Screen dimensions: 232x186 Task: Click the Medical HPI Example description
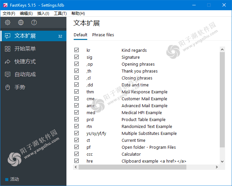141,113
